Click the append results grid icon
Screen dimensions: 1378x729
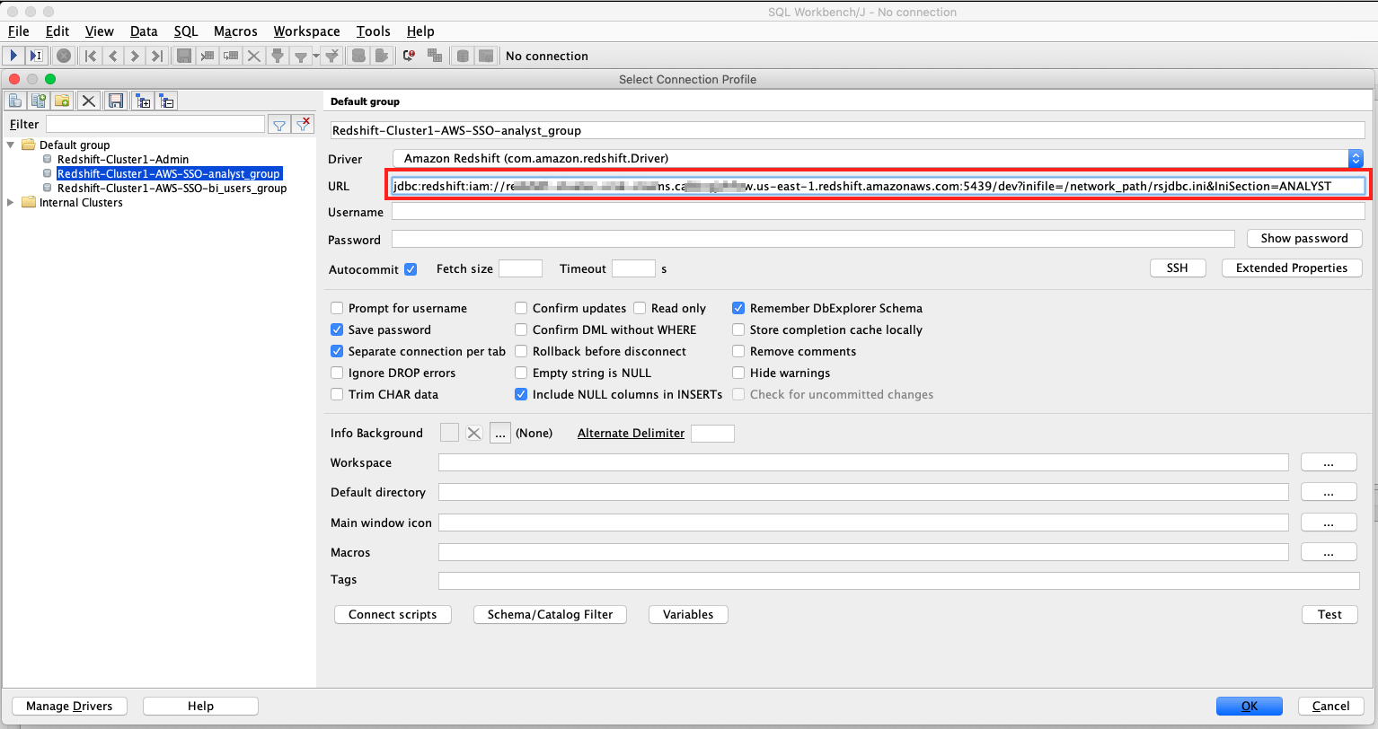436,56
